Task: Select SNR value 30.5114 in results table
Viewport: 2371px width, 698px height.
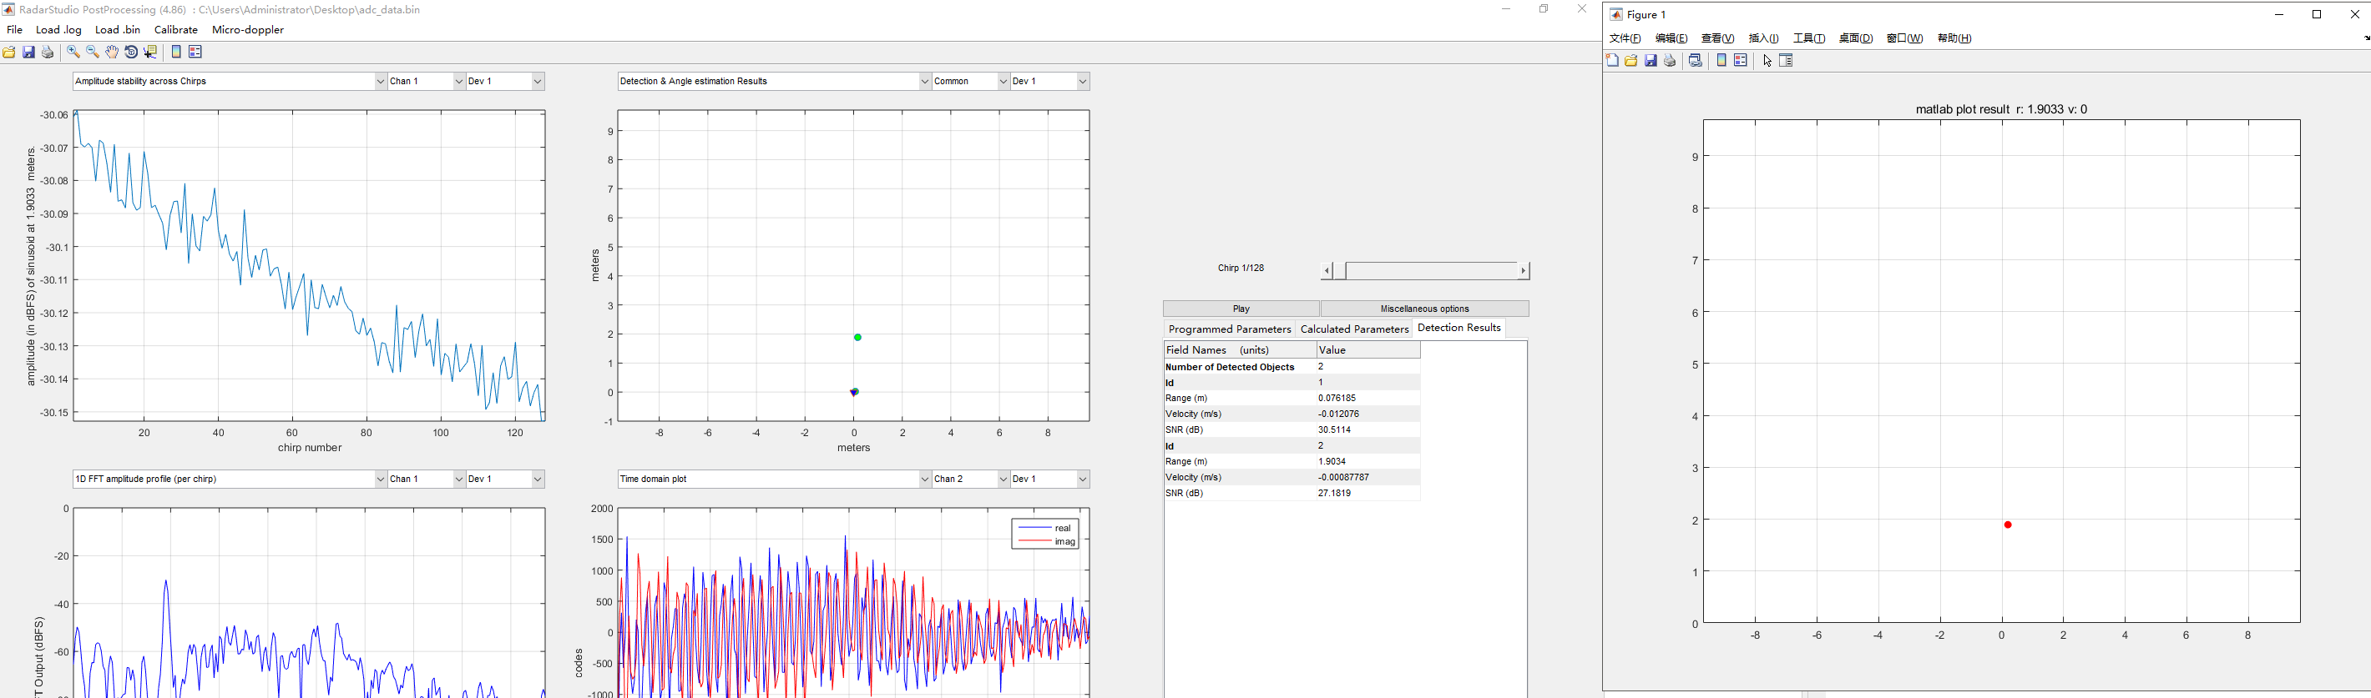Action: 1335,429
